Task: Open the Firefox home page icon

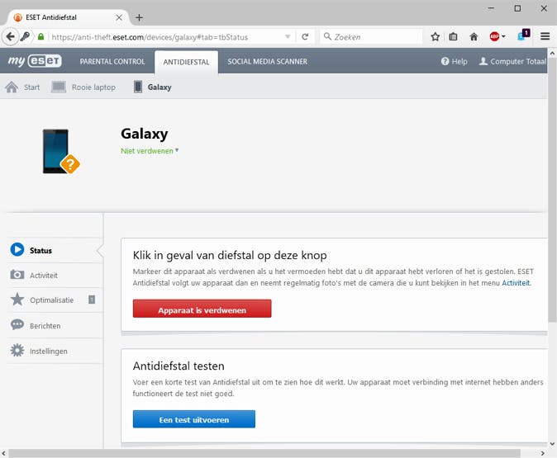Action: (474, 36)
